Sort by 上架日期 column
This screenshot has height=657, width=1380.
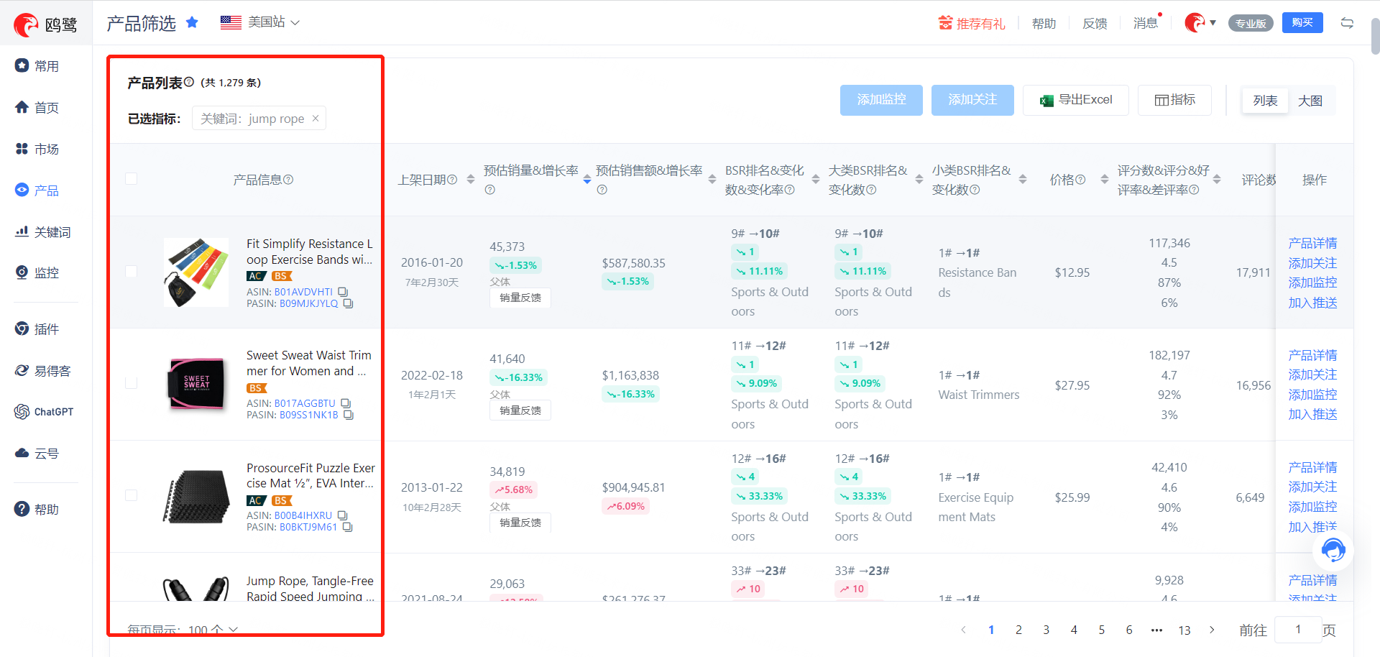[x=471, y=179]
